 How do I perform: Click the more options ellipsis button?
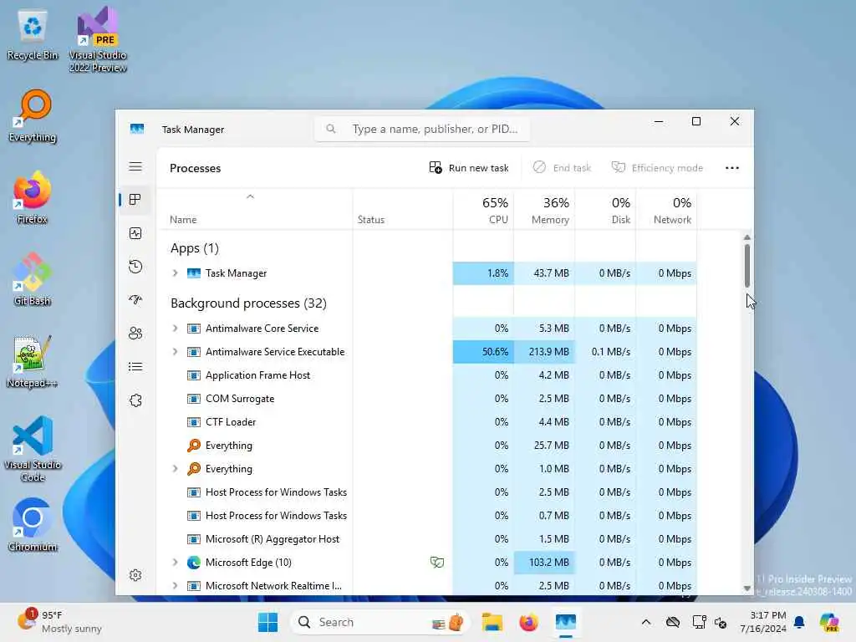click(732, 168)
